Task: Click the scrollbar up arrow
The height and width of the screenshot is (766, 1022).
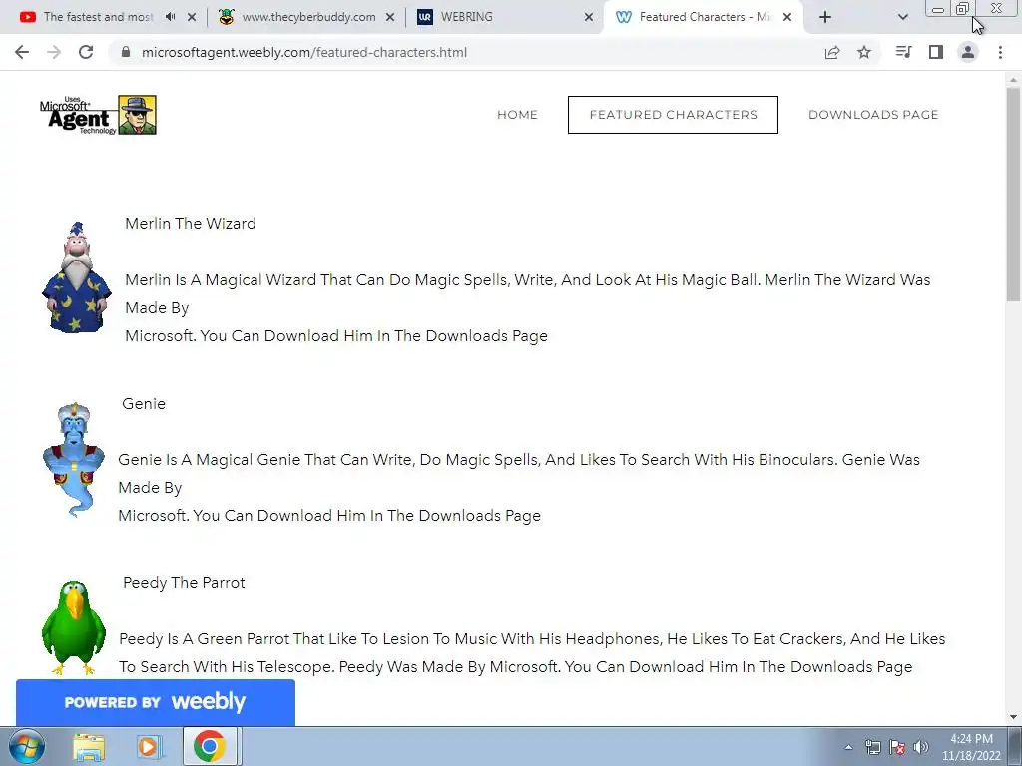Action: pyautogui.click(x=1014, y=78)
